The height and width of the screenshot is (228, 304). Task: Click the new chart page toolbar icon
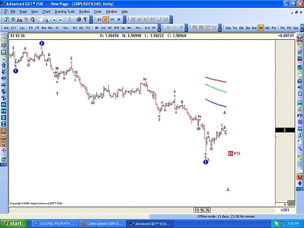click(x=6, y=19)
